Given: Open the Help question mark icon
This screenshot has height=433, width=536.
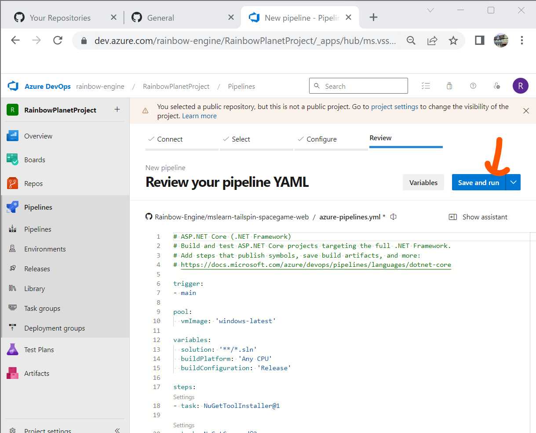Looking at the screenshot, I should (473, 86).
